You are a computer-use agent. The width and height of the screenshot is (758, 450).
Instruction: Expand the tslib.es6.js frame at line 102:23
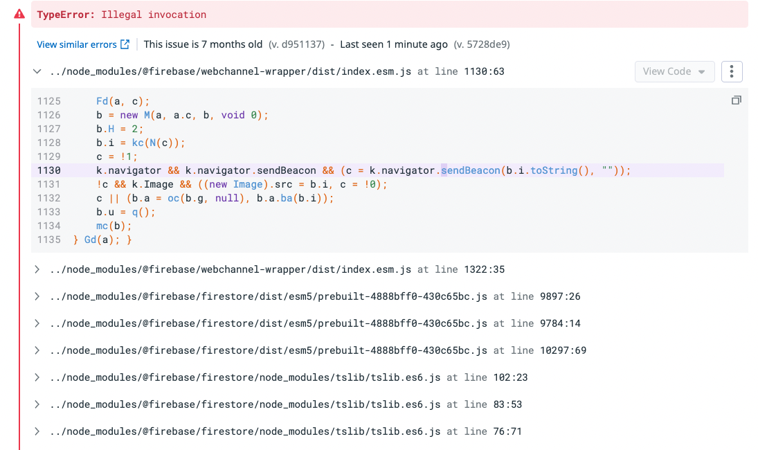tap(36, 377)
